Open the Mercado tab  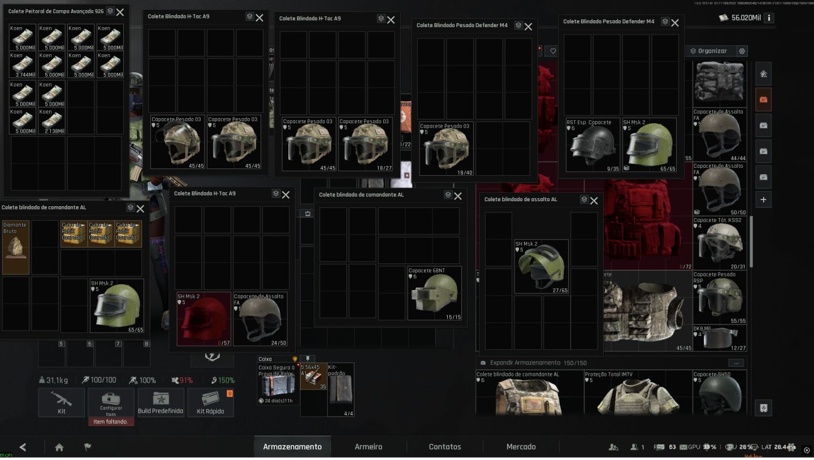pos(521,446)
